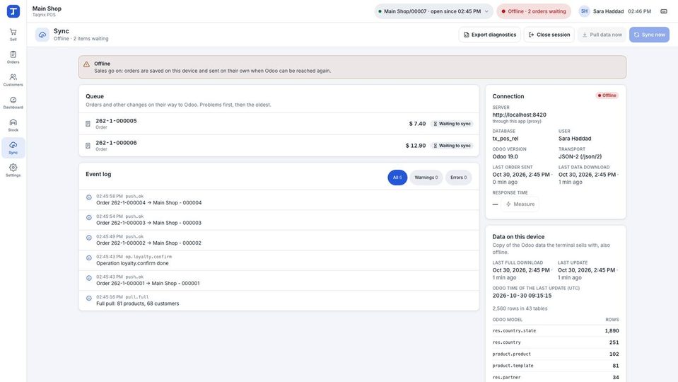Screen dimensions: 678x382
Task: Click the SH user avatar
Action: tap(584, 11)
